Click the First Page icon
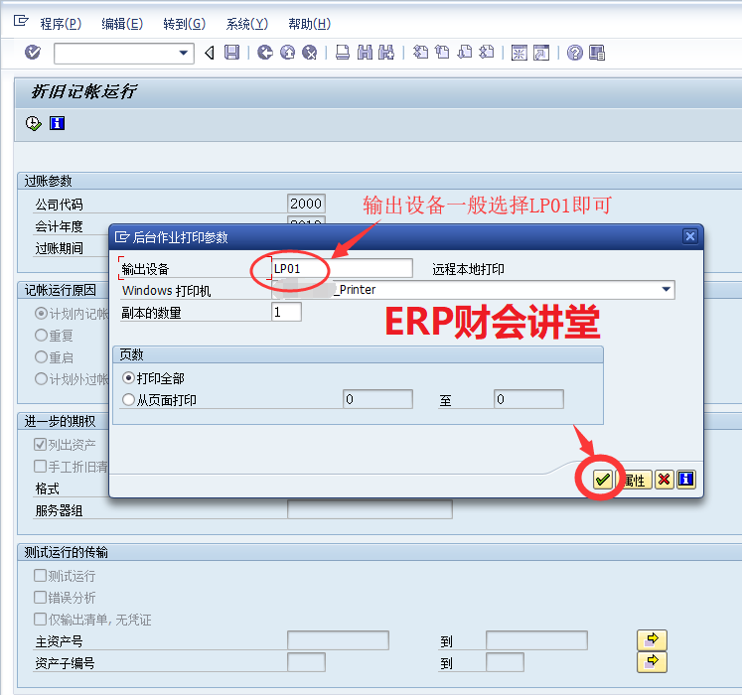Screen dimensions: 742x695 click(420, 52)
